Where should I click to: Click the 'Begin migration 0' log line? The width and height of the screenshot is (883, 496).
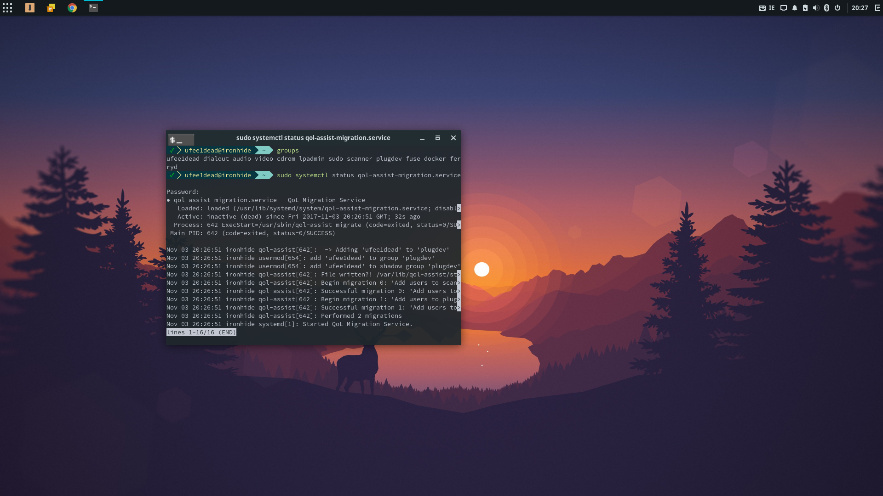[313, 283]
